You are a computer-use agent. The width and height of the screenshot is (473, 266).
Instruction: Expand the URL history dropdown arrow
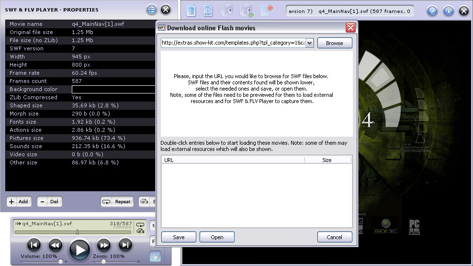pyautogui.click(x=309, y=43)
